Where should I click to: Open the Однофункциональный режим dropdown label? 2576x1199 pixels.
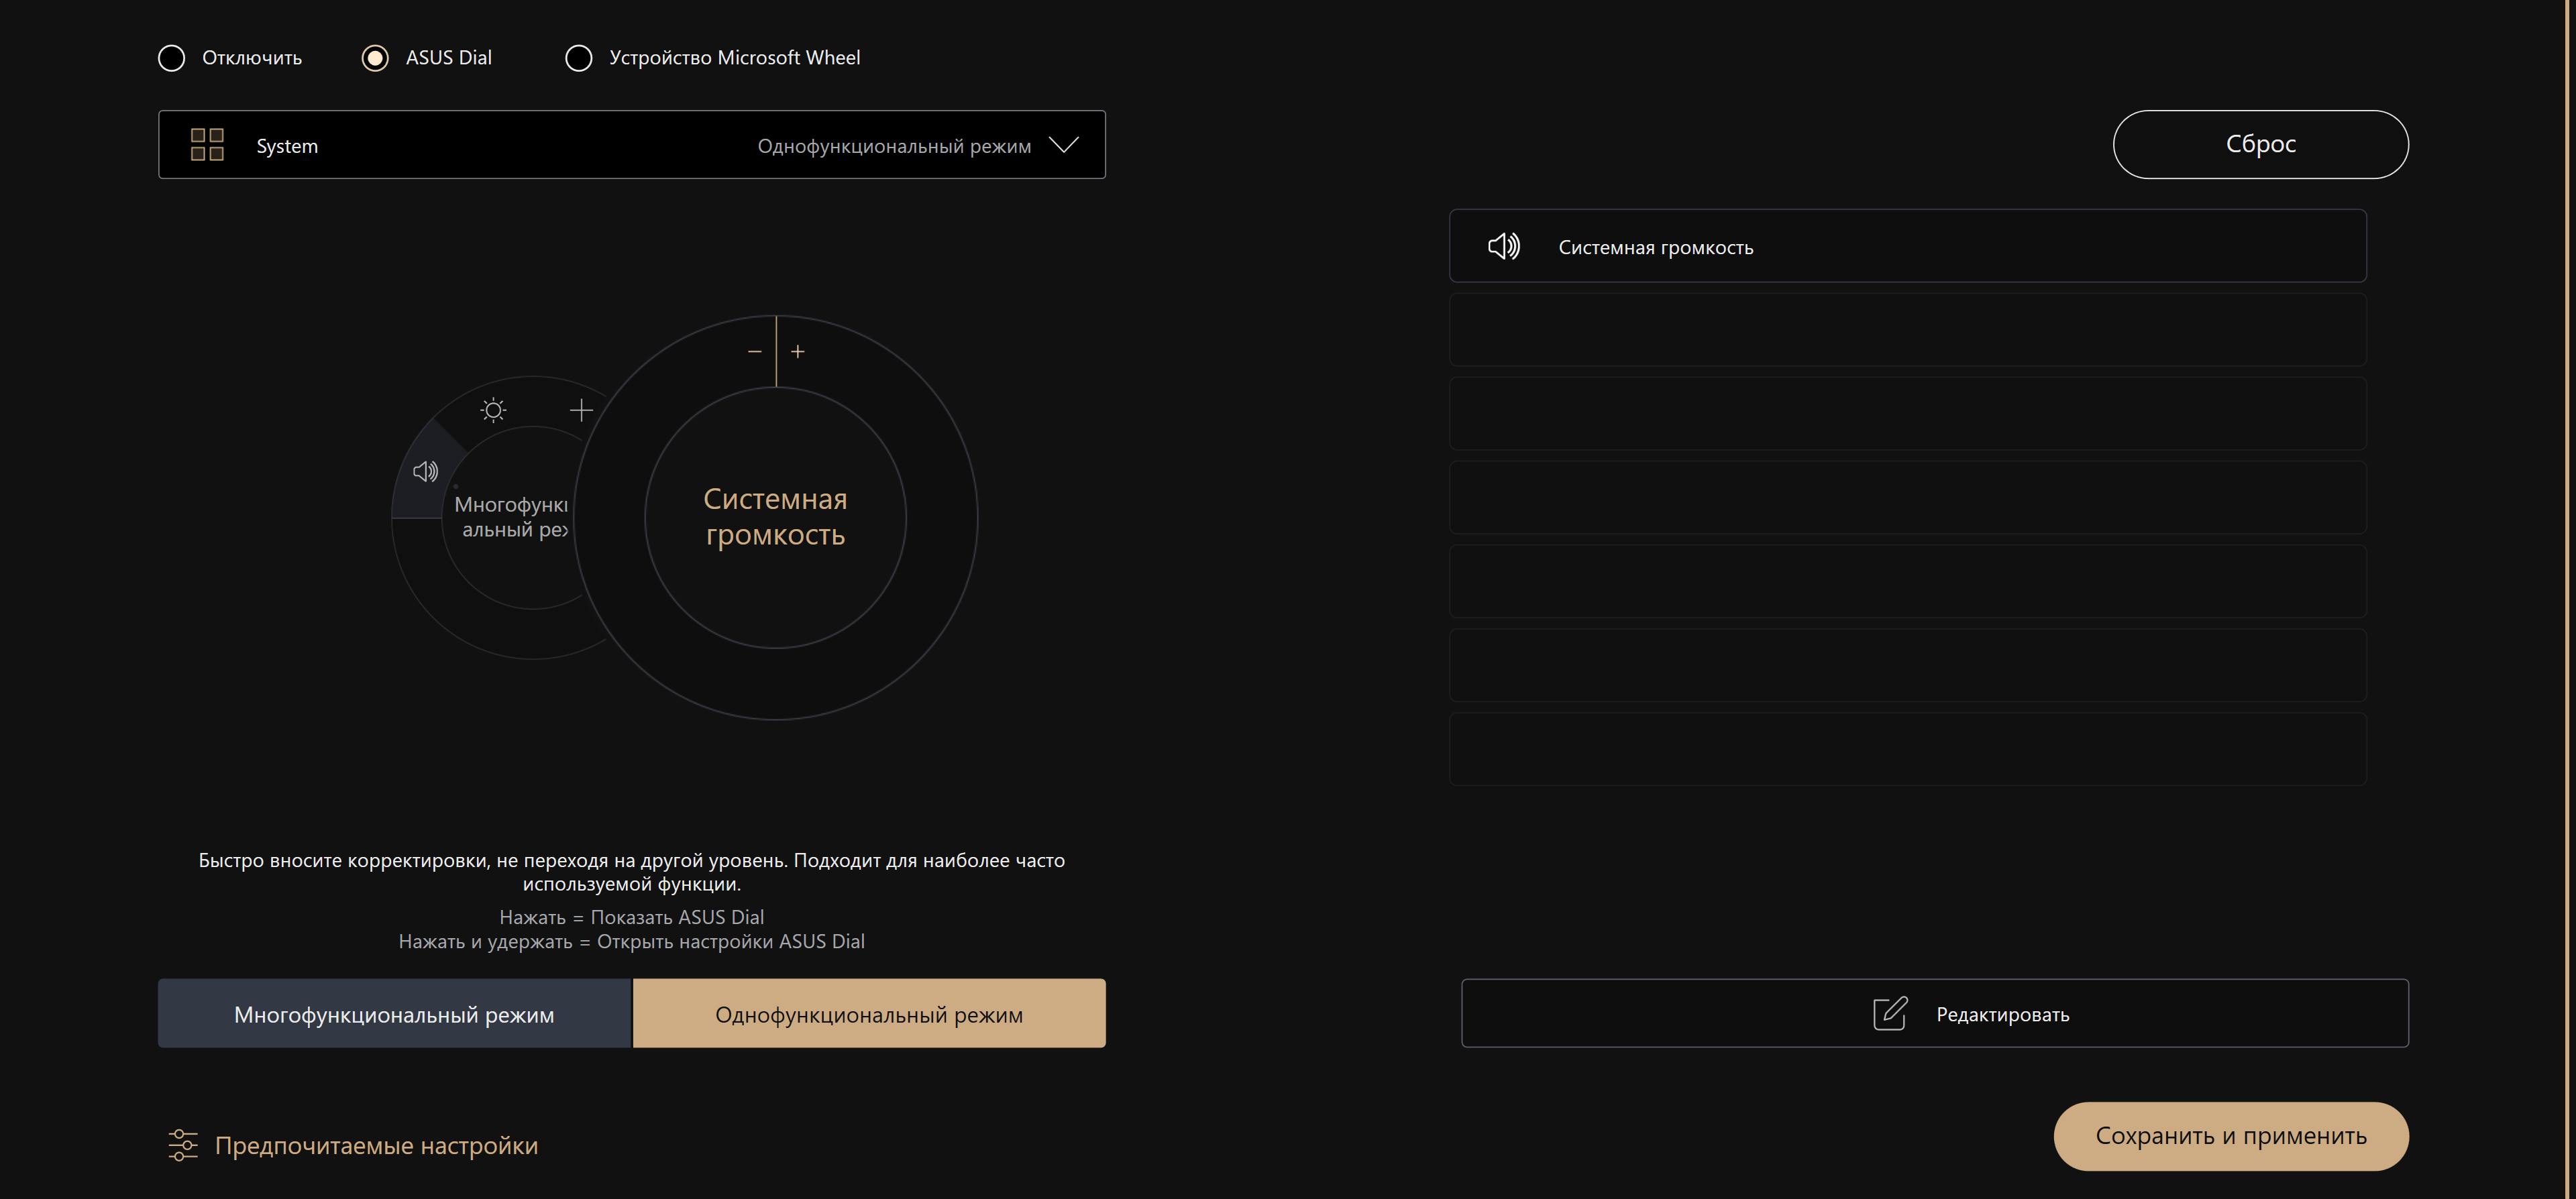coord(893,146)
